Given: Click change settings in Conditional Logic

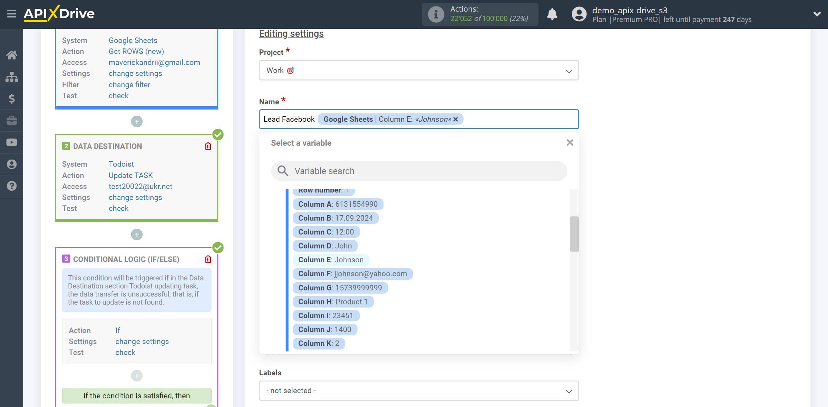Looking at the screenshot, I should point(142,341).
